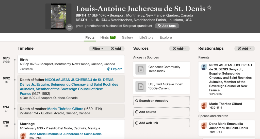Click Add web link button
This screenshot has height=139, width=260.
pyautogui.click(x=161, y=123)
